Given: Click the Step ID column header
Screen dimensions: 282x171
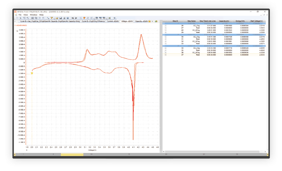Looking at the screenshot, I should pos(175,21).
